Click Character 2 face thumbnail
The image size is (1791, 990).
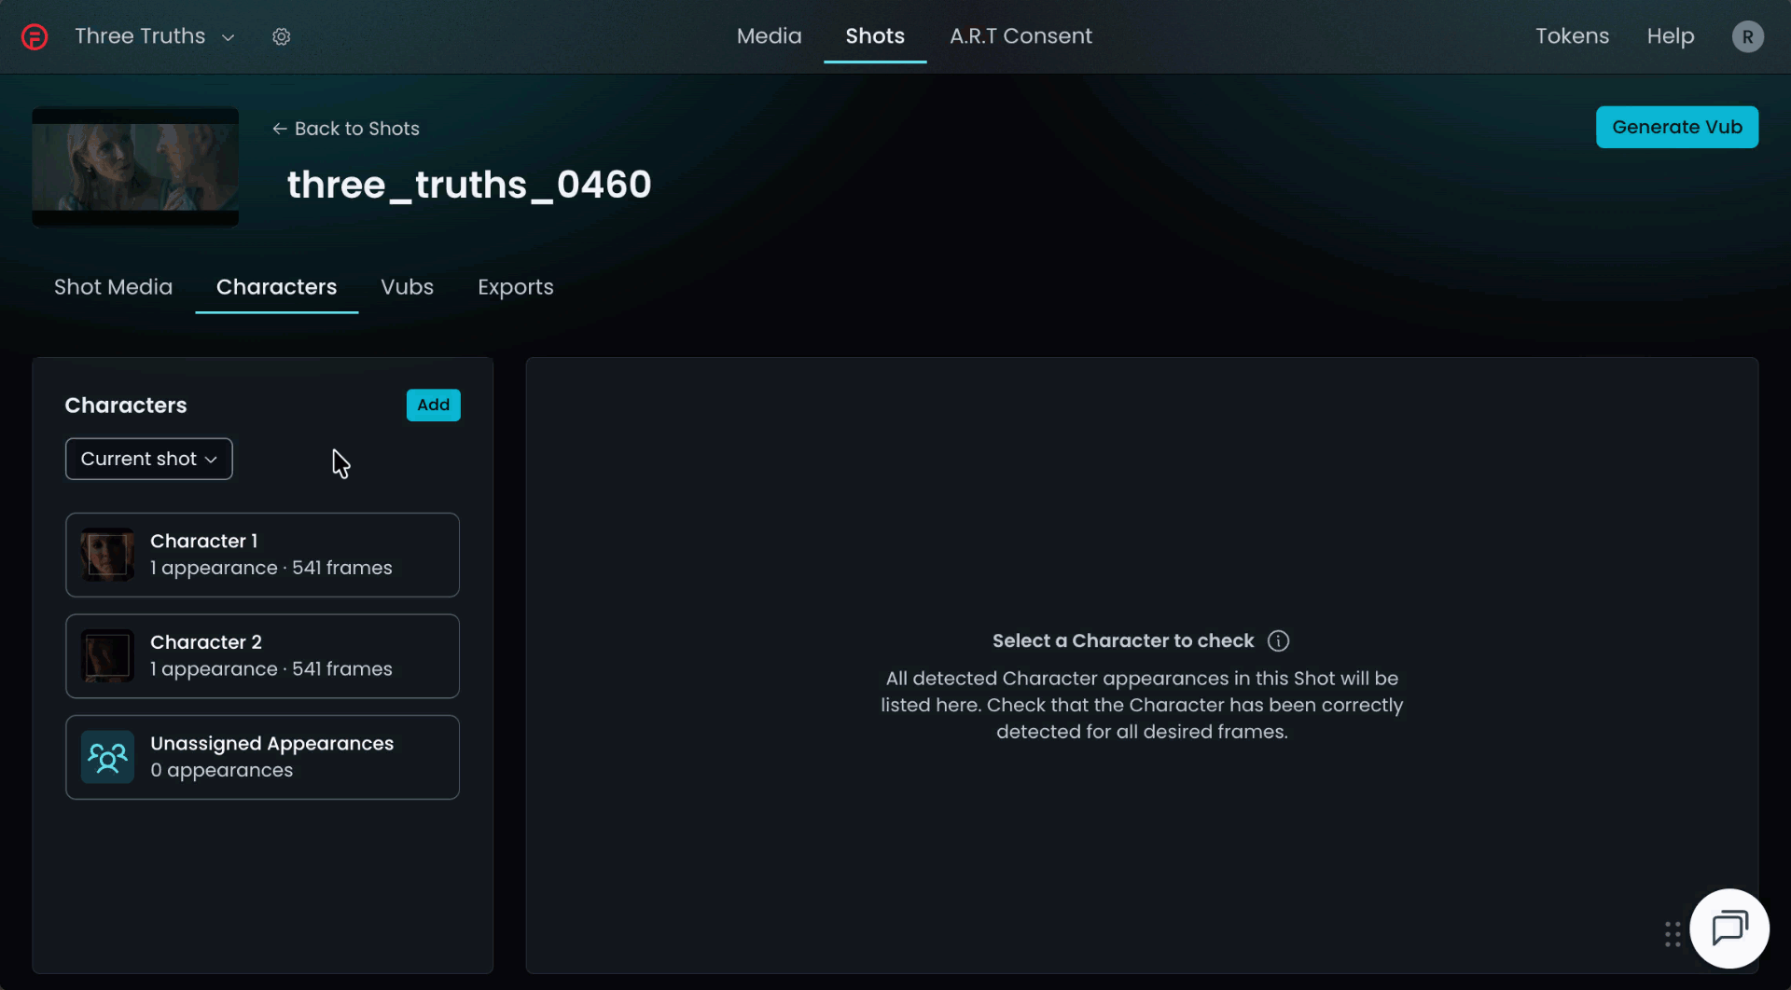107,656
